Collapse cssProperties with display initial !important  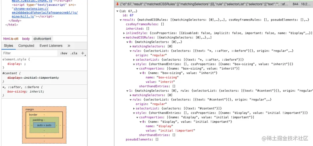pyautogui.click(x=137, y=117)
